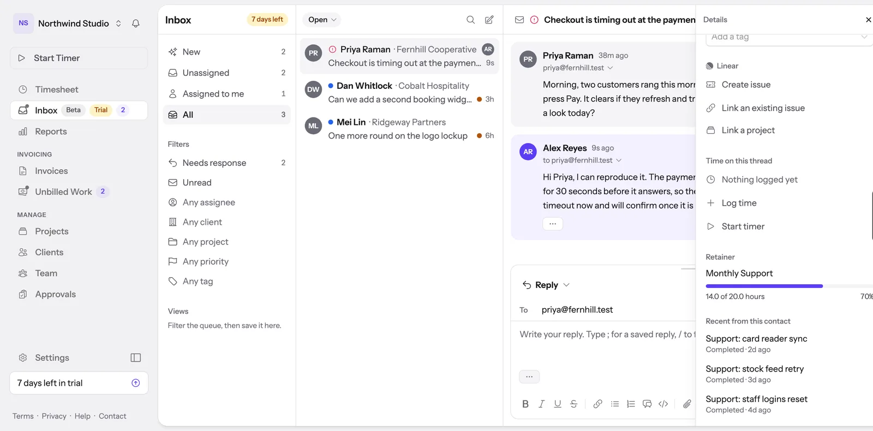
Task: Click Priya Raman's PR avatar in thread
Action: coord(528,59)
